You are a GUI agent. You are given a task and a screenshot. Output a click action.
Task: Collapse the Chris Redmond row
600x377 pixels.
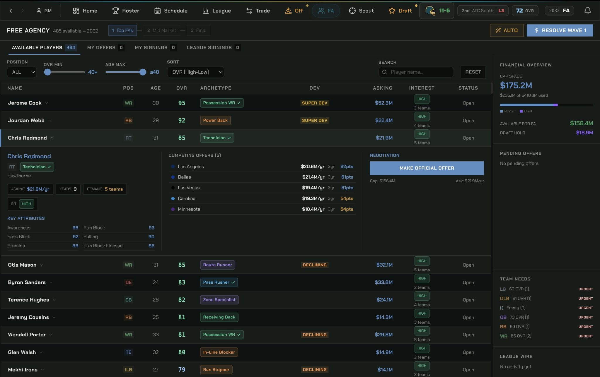click(x=52, y=138)
